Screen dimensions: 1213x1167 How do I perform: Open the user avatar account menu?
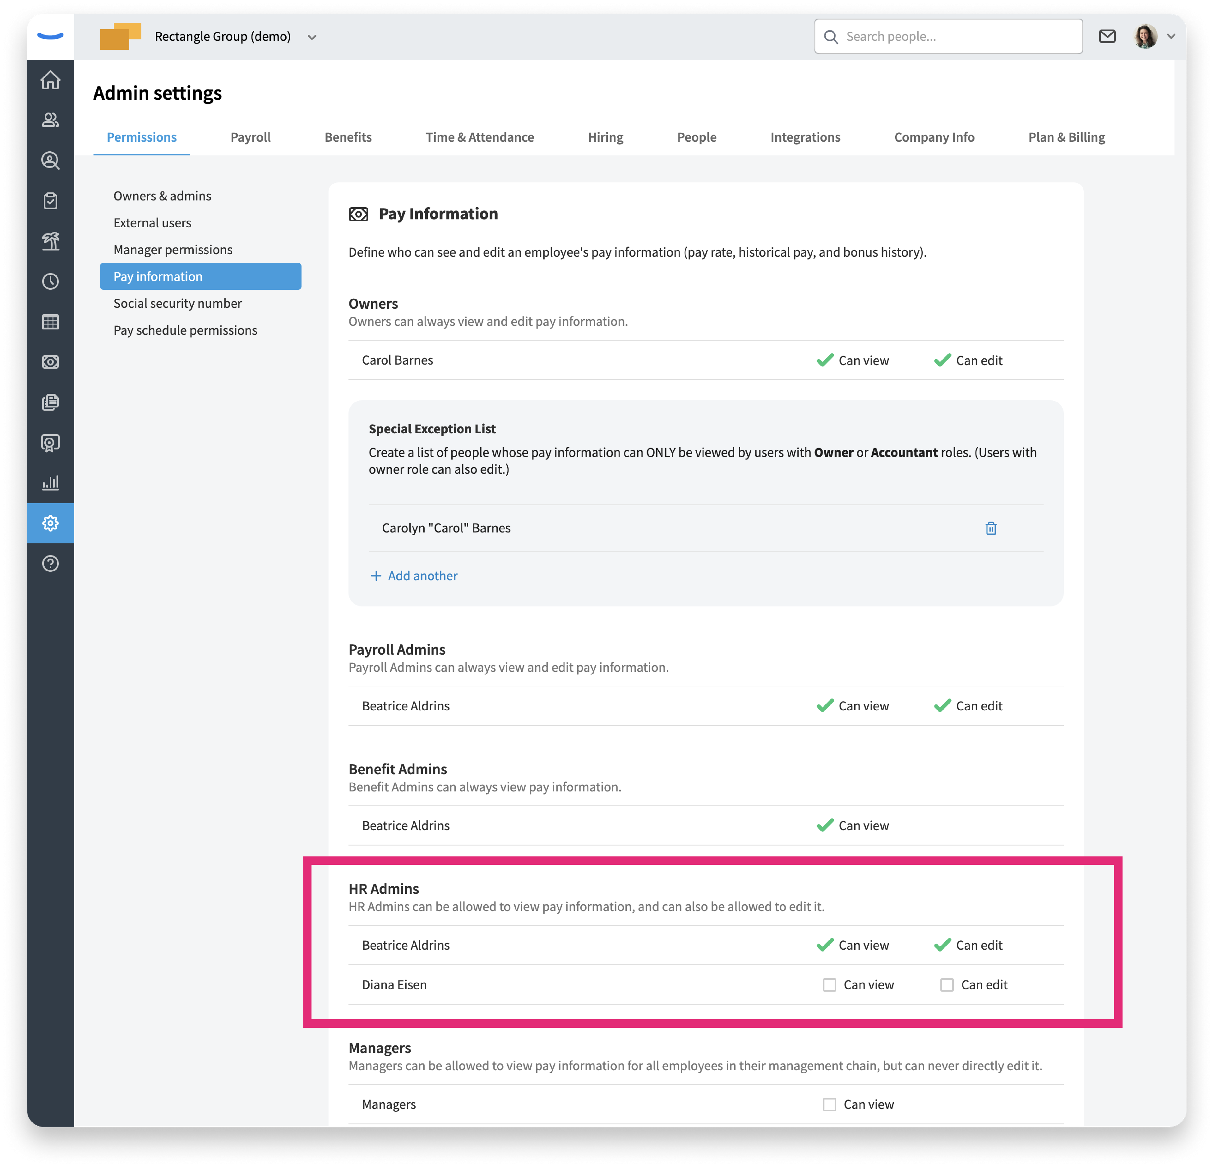coord(1145,37)
